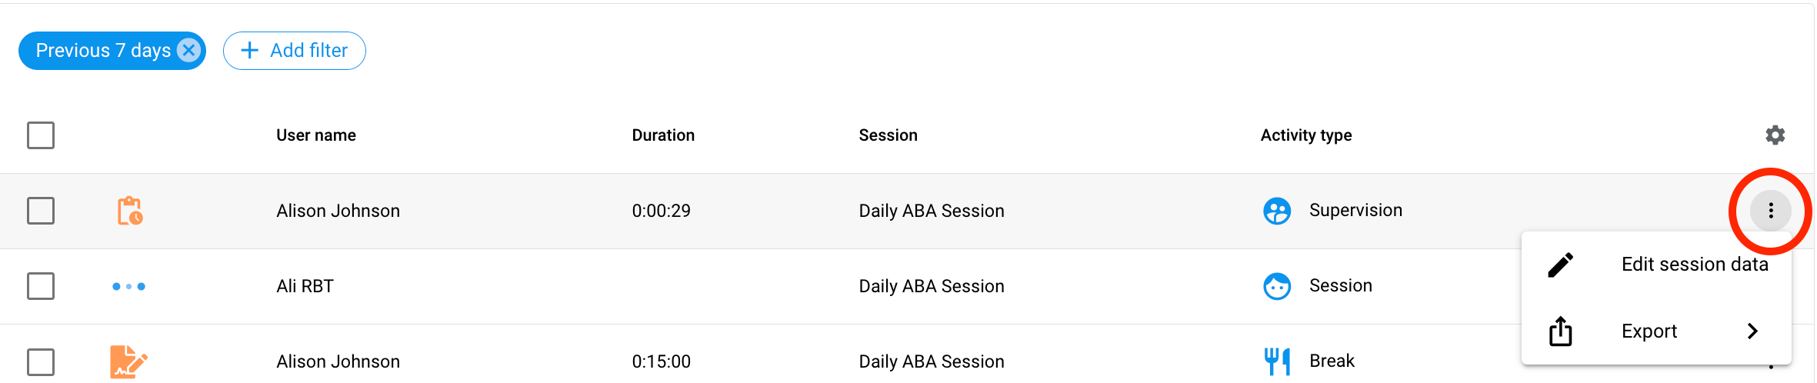Open table column settings gear
The height and width of the screenshot is (383, 1817).
pos(1775,135)
